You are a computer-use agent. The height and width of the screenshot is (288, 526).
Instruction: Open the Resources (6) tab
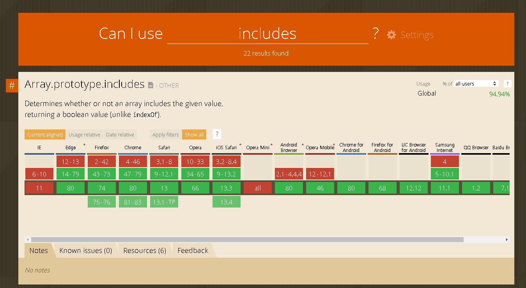[x=145, y=251]
